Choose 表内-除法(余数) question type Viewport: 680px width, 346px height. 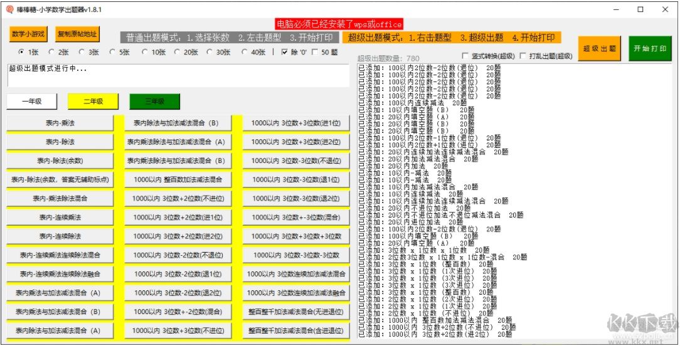60,161
